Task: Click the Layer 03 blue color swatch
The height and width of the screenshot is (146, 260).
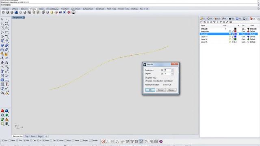Action: tap(235, 36)
